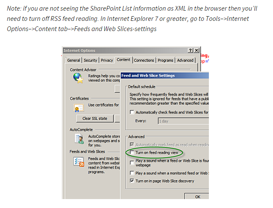Click the Default schedule group label

pyautogui.click(x=141, y=87)
